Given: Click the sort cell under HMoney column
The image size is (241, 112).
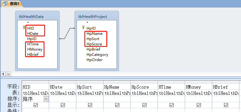Looking at the screenshot, I should click(199, 99).
